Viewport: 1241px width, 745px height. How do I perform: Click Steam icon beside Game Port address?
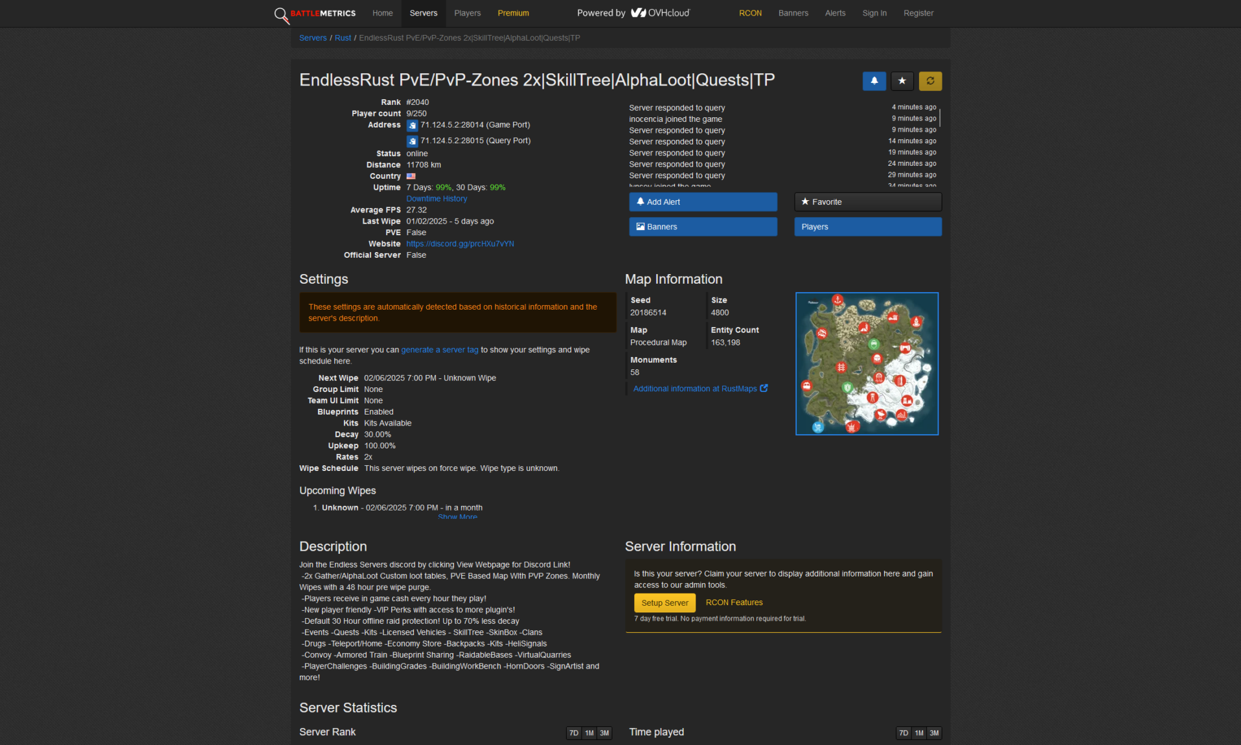[412, 126]
